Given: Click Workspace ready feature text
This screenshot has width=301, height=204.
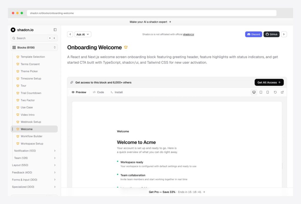Looking at the screenshot, I should pyautogui.click(x=132, y=162).
